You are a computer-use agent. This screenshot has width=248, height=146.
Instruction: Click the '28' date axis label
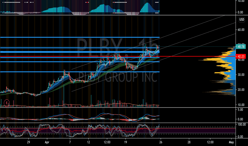pyautogui.click(x=189, y=142)
